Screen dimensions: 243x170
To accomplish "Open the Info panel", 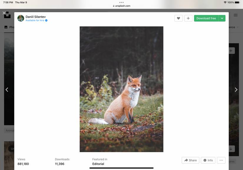I will click(208, 160).
